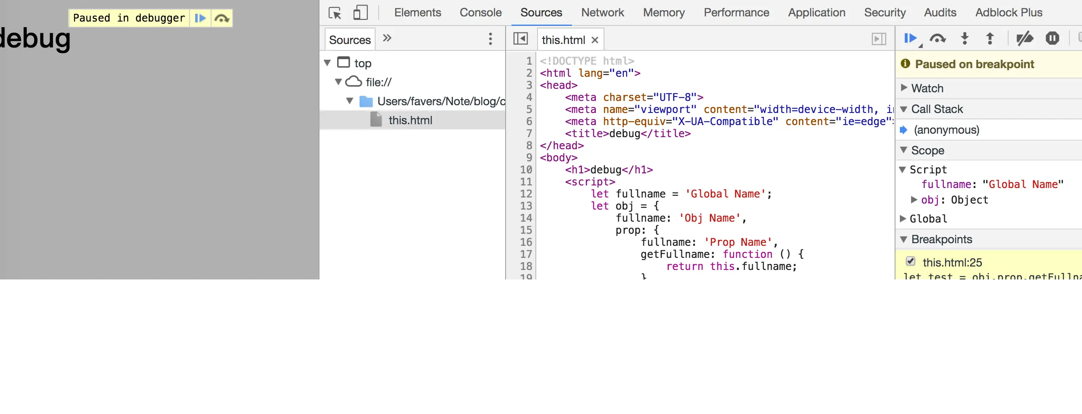Resume script from the page overlay
The width and height of the screenshot is (1082, 414).
[x=200, y=18]
